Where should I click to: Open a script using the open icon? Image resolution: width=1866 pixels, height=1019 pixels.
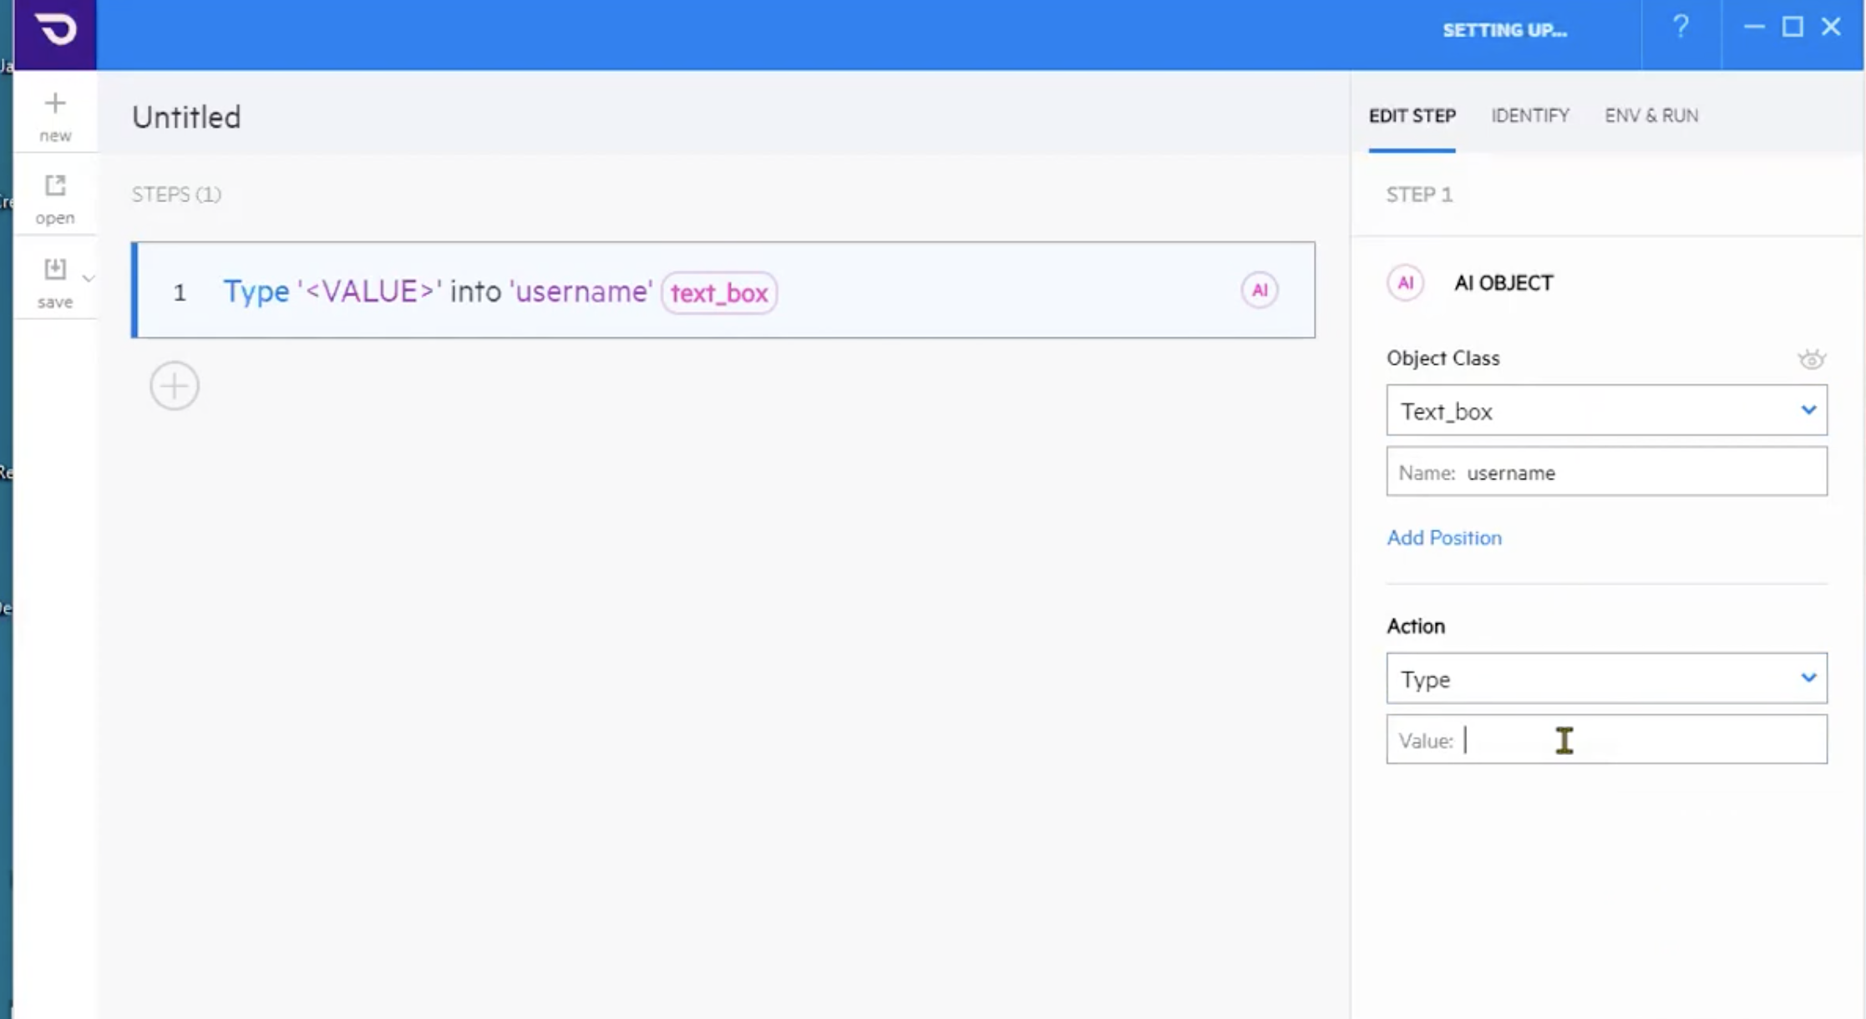point(55,199)
